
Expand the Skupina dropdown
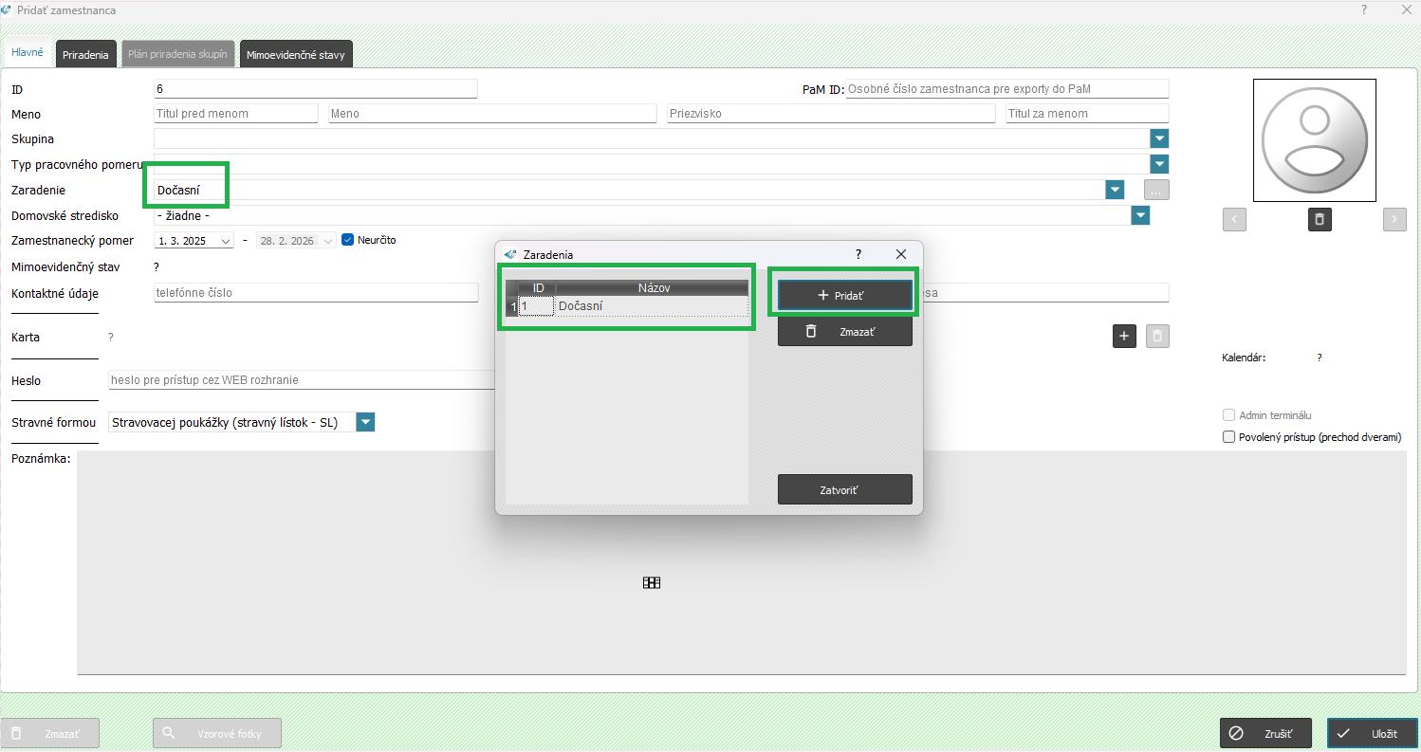click(1159, 138)
